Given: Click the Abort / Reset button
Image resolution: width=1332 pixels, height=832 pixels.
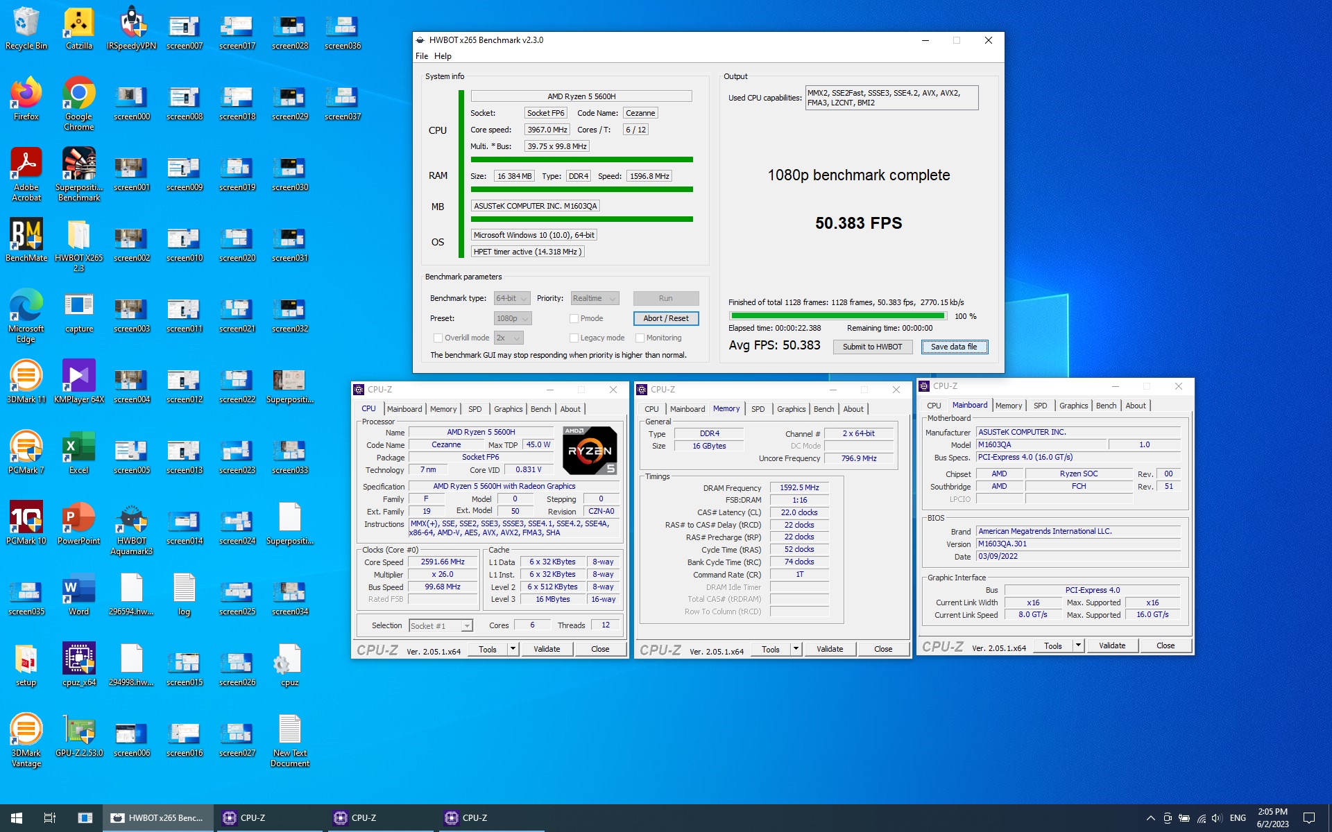Looking at the screenshot, I should click(665, 318).
